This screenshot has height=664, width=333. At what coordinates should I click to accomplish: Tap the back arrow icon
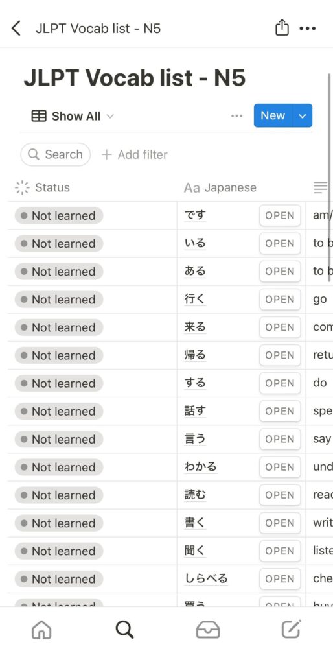click(x=16, y=29)
